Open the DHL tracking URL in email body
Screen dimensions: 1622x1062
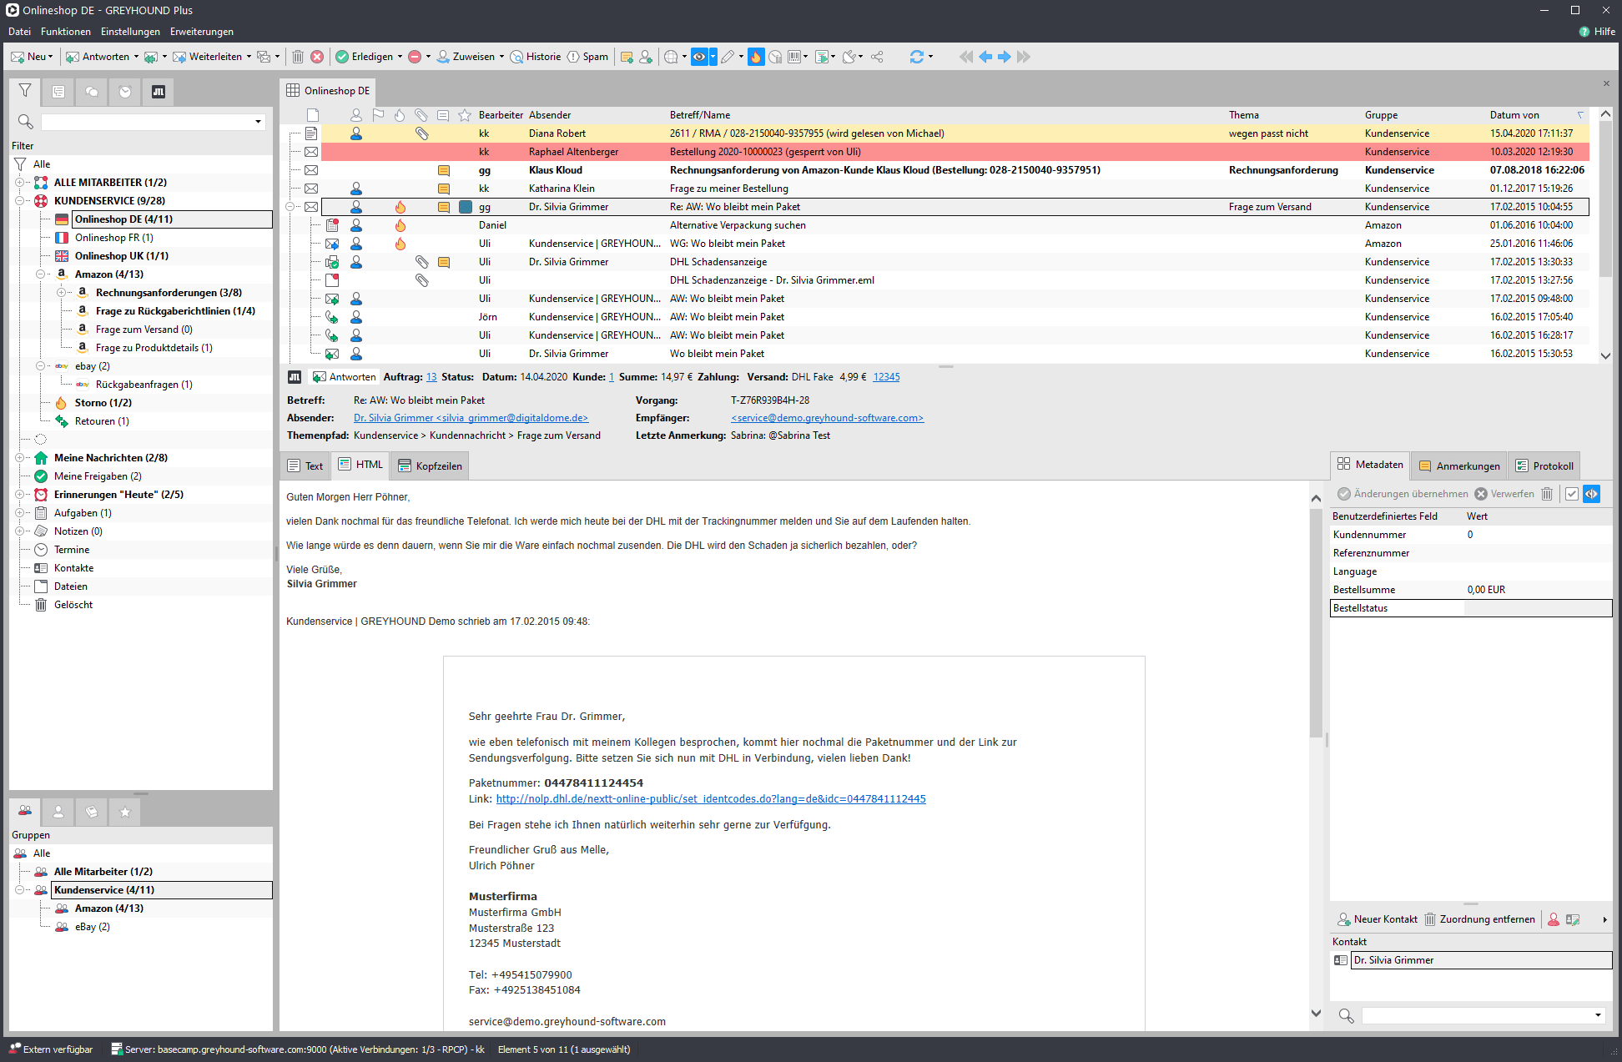pos(711,799)
